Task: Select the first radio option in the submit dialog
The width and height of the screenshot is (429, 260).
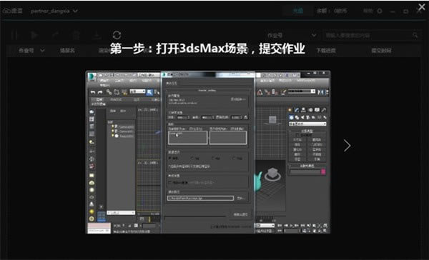Action: pos(170,158)
